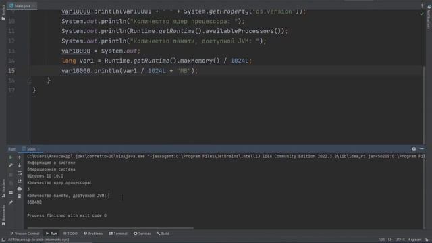Click the 'All files are up-to-date' status message
This screenshot has height=243, width=432.
coord(38,240)
